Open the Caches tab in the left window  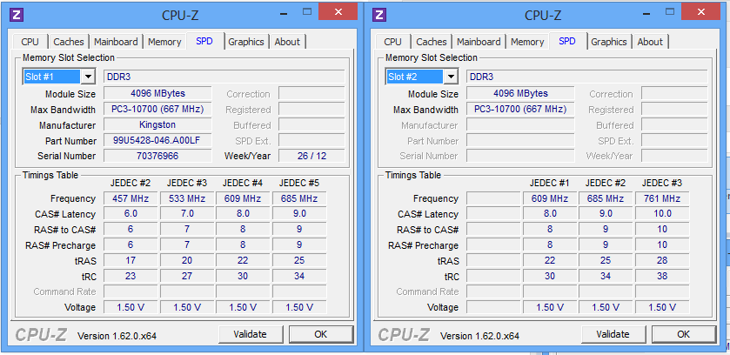pos(69,42)
